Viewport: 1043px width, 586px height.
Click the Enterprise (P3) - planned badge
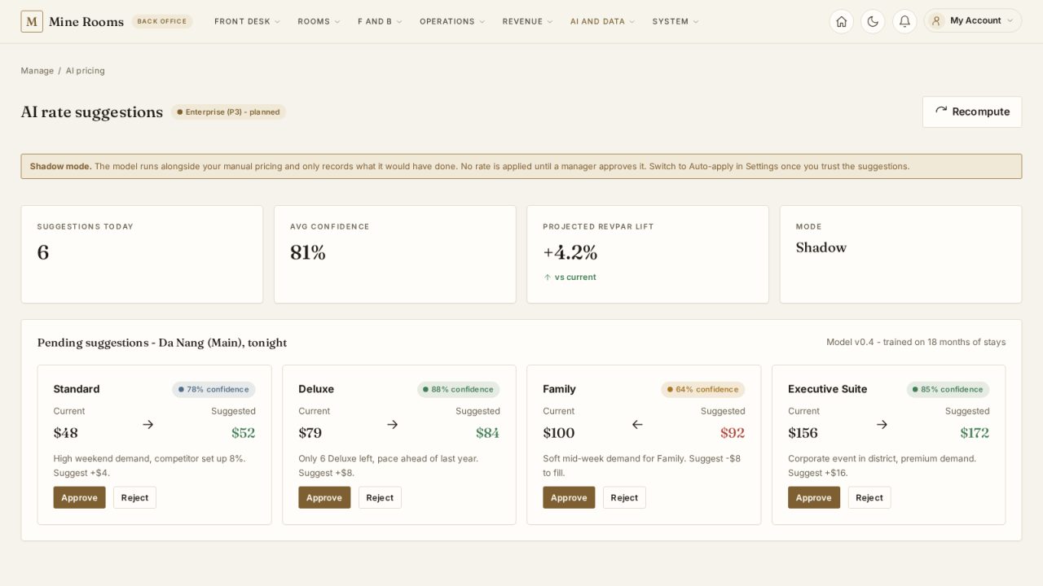coord(228,112)
